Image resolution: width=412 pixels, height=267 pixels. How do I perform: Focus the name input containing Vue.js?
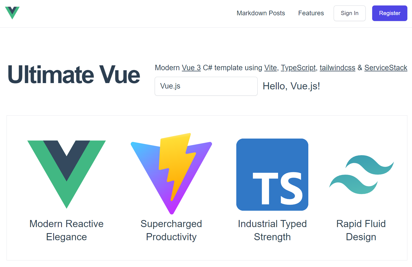206,86
